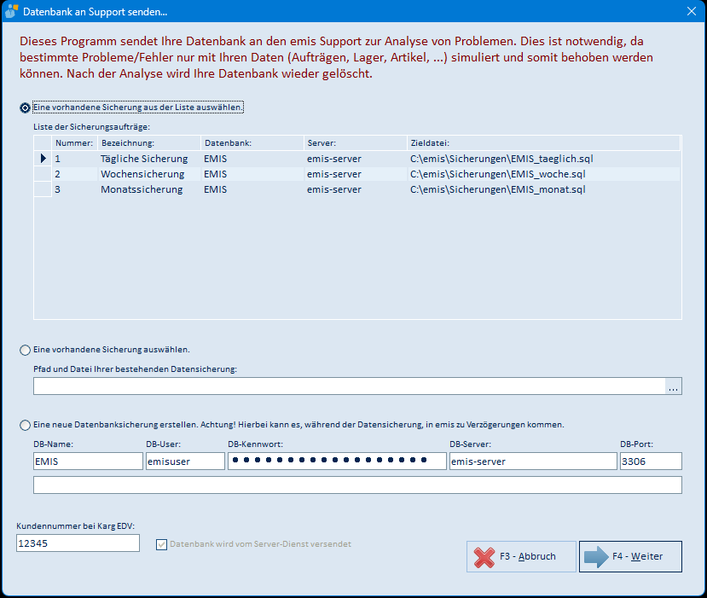This screenshot has height=598, width=707.
Task: Click the 'Liste der Sicherungsaufträge:' label
Action: pyautogui.click(x=91, y=127)
